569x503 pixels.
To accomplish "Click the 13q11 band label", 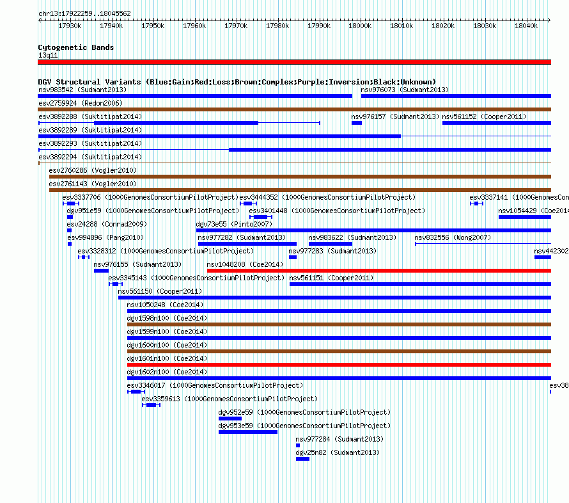I will pos(48,55).
